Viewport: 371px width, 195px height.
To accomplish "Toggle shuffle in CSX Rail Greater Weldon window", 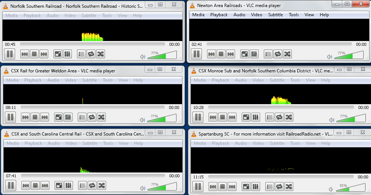I will tap(101, 117).
